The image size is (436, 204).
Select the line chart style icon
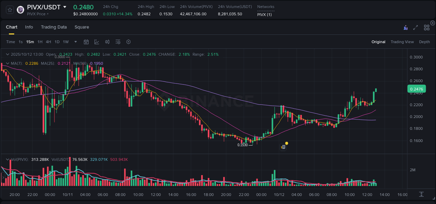[x=97, y=42]
